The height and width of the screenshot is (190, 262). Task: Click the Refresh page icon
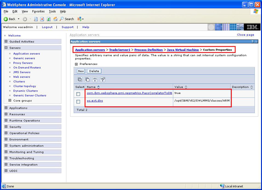49,19
